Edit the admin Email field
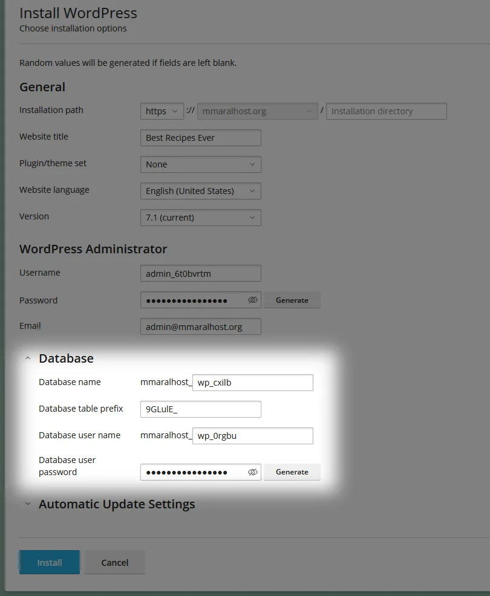The image size is (490, 596). coord(200,326)
